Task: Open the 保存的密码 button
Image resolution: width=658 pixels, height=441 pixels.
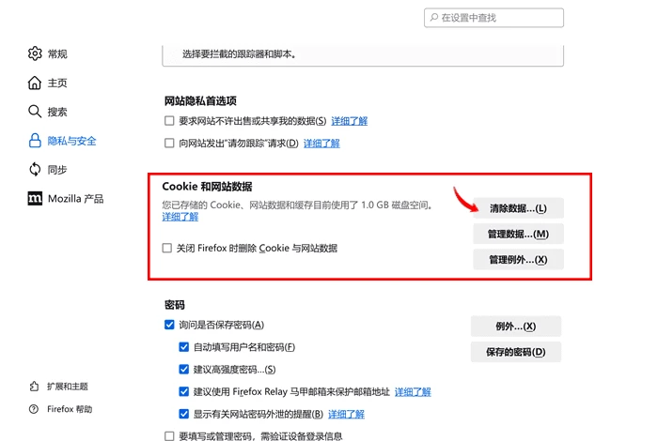Action: 516,352
